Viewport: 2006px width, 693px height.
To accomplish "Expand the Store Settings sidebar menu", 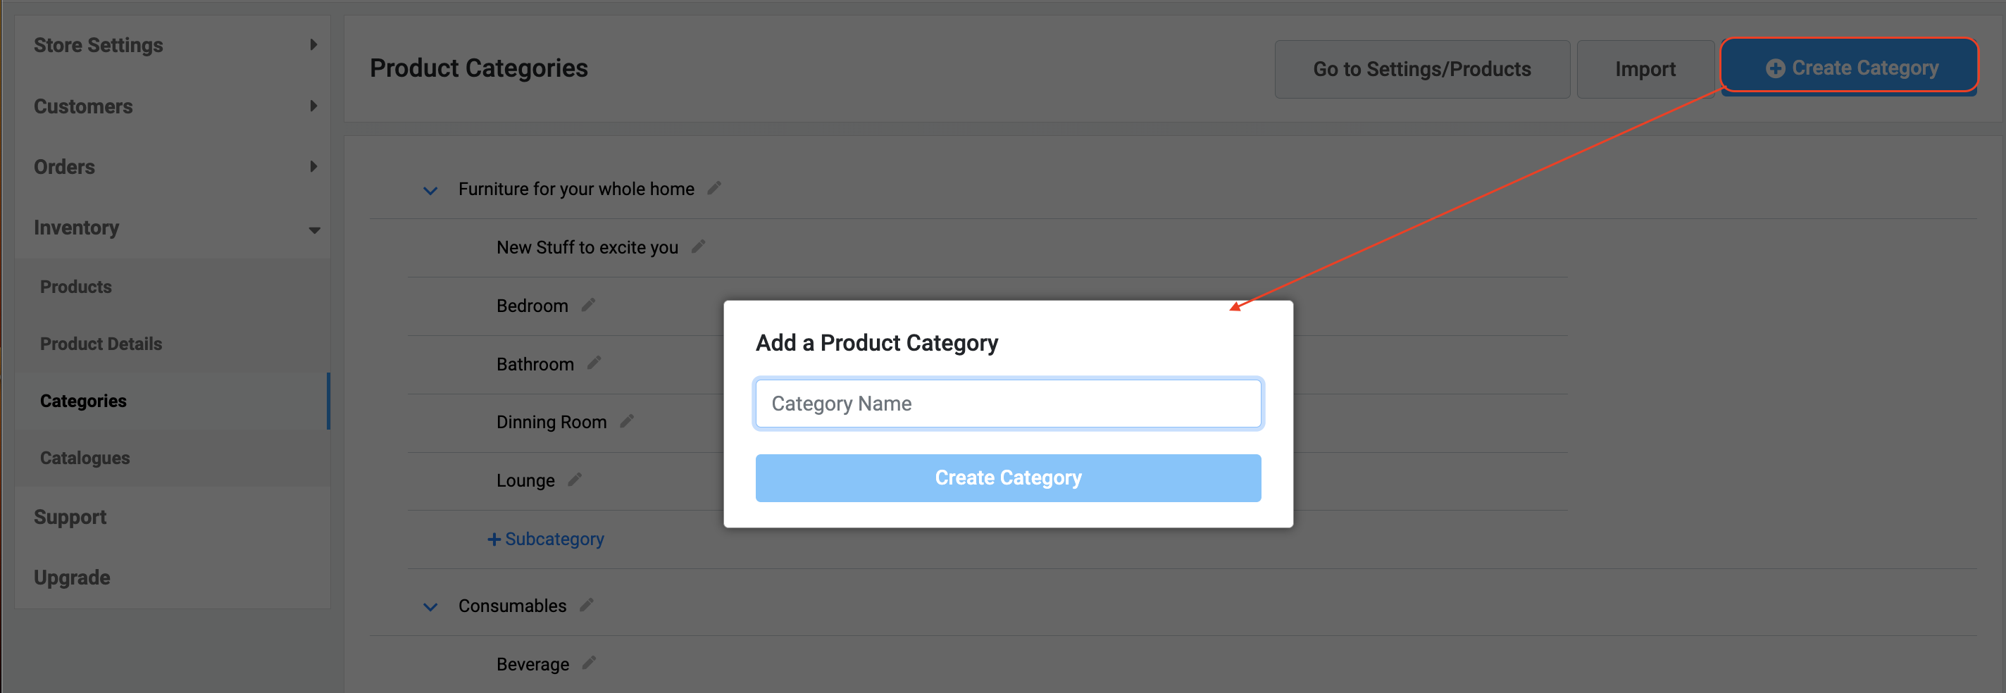I will (173, 45).
